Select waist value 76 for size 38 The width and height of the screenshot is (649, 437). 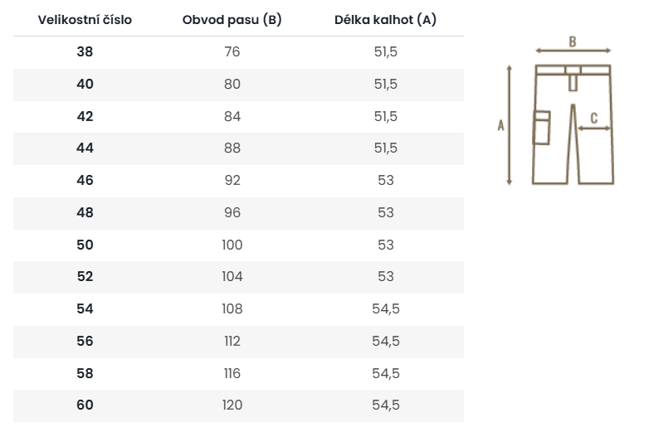coord(232,52)
